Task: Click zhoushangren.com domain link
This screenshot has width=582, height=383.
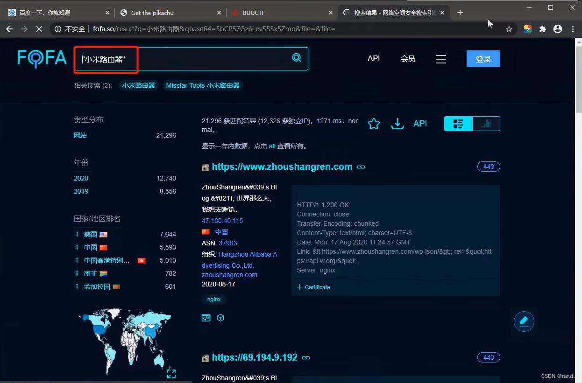Action: pyautogui.click(x=229, y=275)
